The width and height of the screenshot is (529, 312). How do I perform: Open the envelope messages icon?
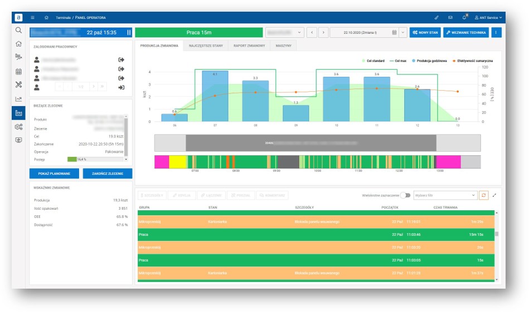pyautogui.click(x=450, y=17)
